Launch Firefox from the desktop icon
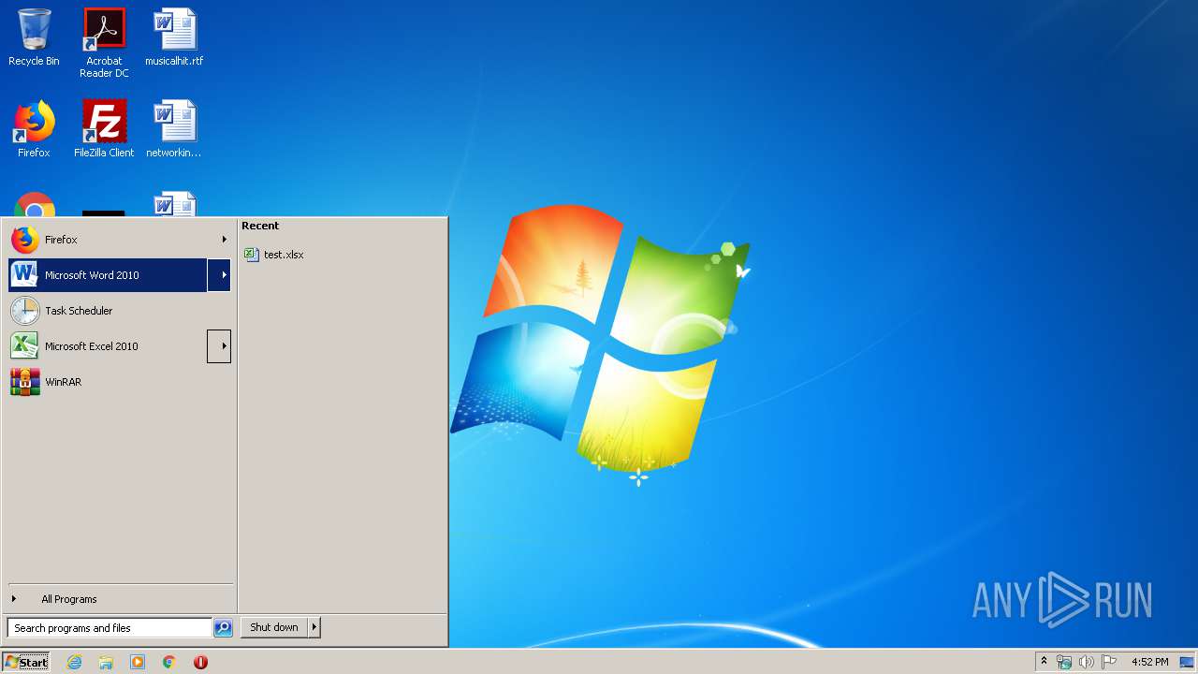The width and height of the screenshot is (1198, 674). point(34,129)
